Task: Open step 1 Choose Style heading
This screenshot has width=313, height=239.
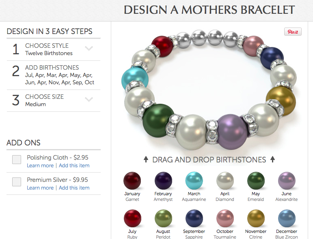Action: (x=47, y=46)
